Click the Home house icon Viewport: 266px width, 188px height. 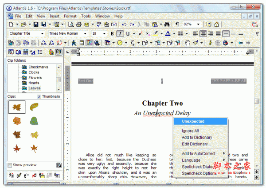[216, 24]
